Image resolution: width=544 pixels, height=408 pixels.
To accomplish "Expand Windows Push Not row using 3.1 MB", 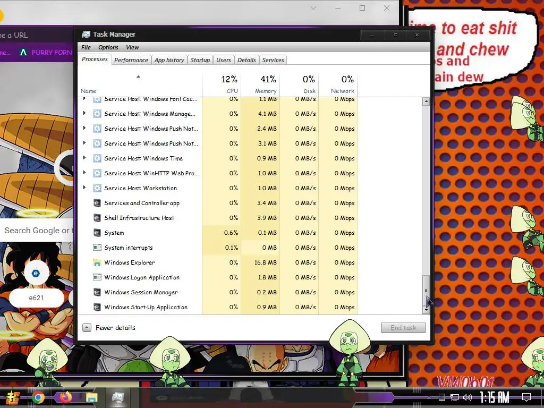I will pos(84,143).
